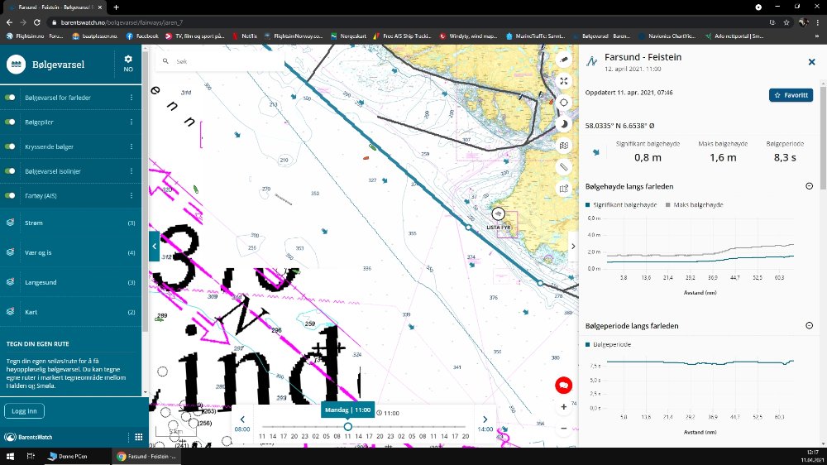
Task: Click Signifikant bølgehøyde legend swatch
Action: [588, 205]
